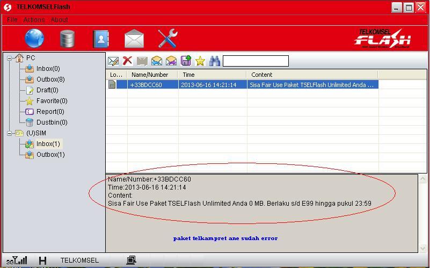
Task: Select PC Outbox(8) folder
Action: 50,79
